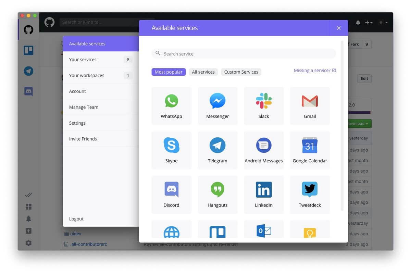Screen dimensions: 411x274
Task: Click Logout in the account menu
Action: point(76,219)
